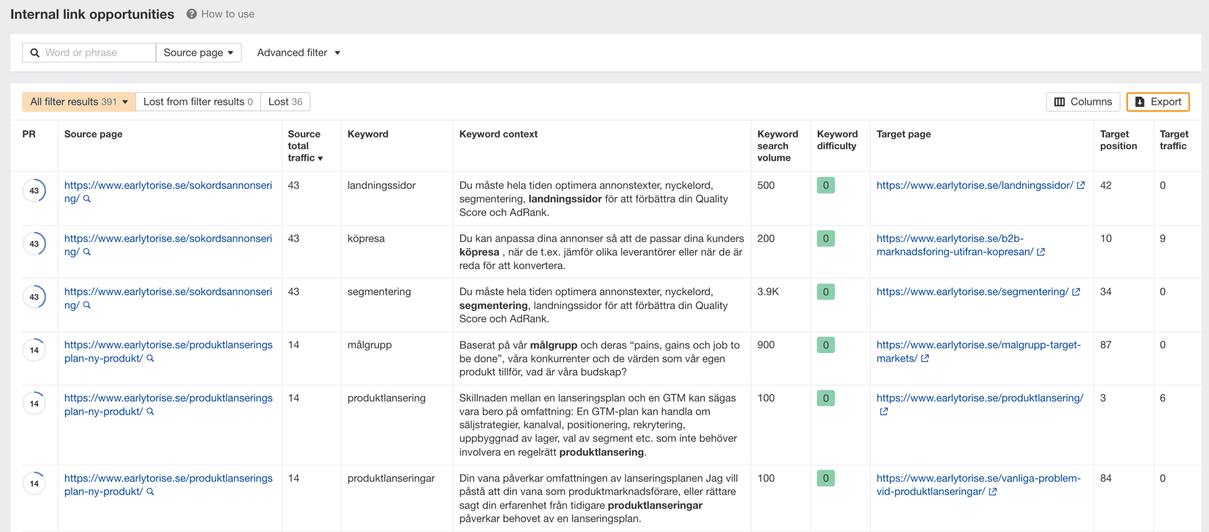This screenshot has height=532, width=1209.
Task: Open malgrupp-target-markets target link
Action: [979, 352]
